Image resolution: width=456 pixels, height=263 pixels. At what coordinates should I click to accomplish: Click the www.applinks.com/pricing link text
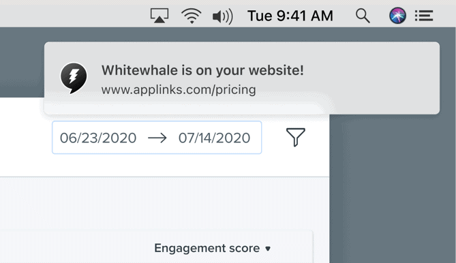click(179, 89)
